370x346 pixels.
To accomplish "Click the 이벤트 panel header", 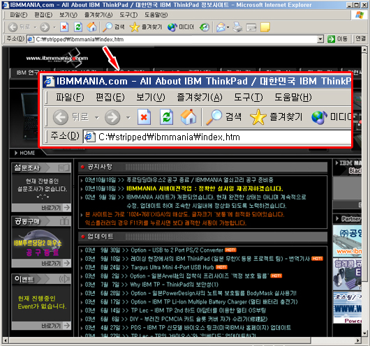I will (41, 279).
